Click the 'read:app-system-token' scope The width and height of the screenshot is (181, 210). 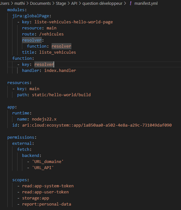pyautogui.click(x=48, y=186)
